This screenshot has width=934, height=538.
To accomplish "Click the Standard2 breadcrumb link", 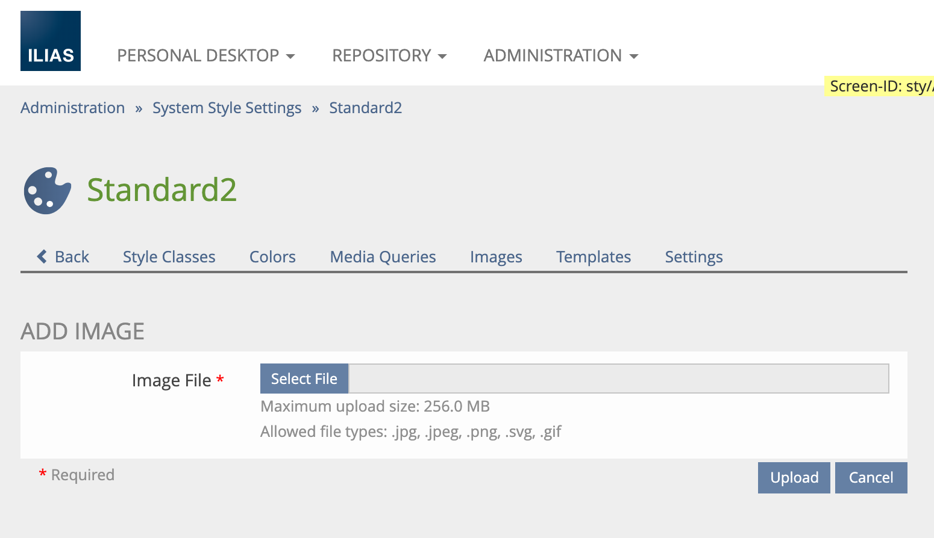I will [365, 108].
